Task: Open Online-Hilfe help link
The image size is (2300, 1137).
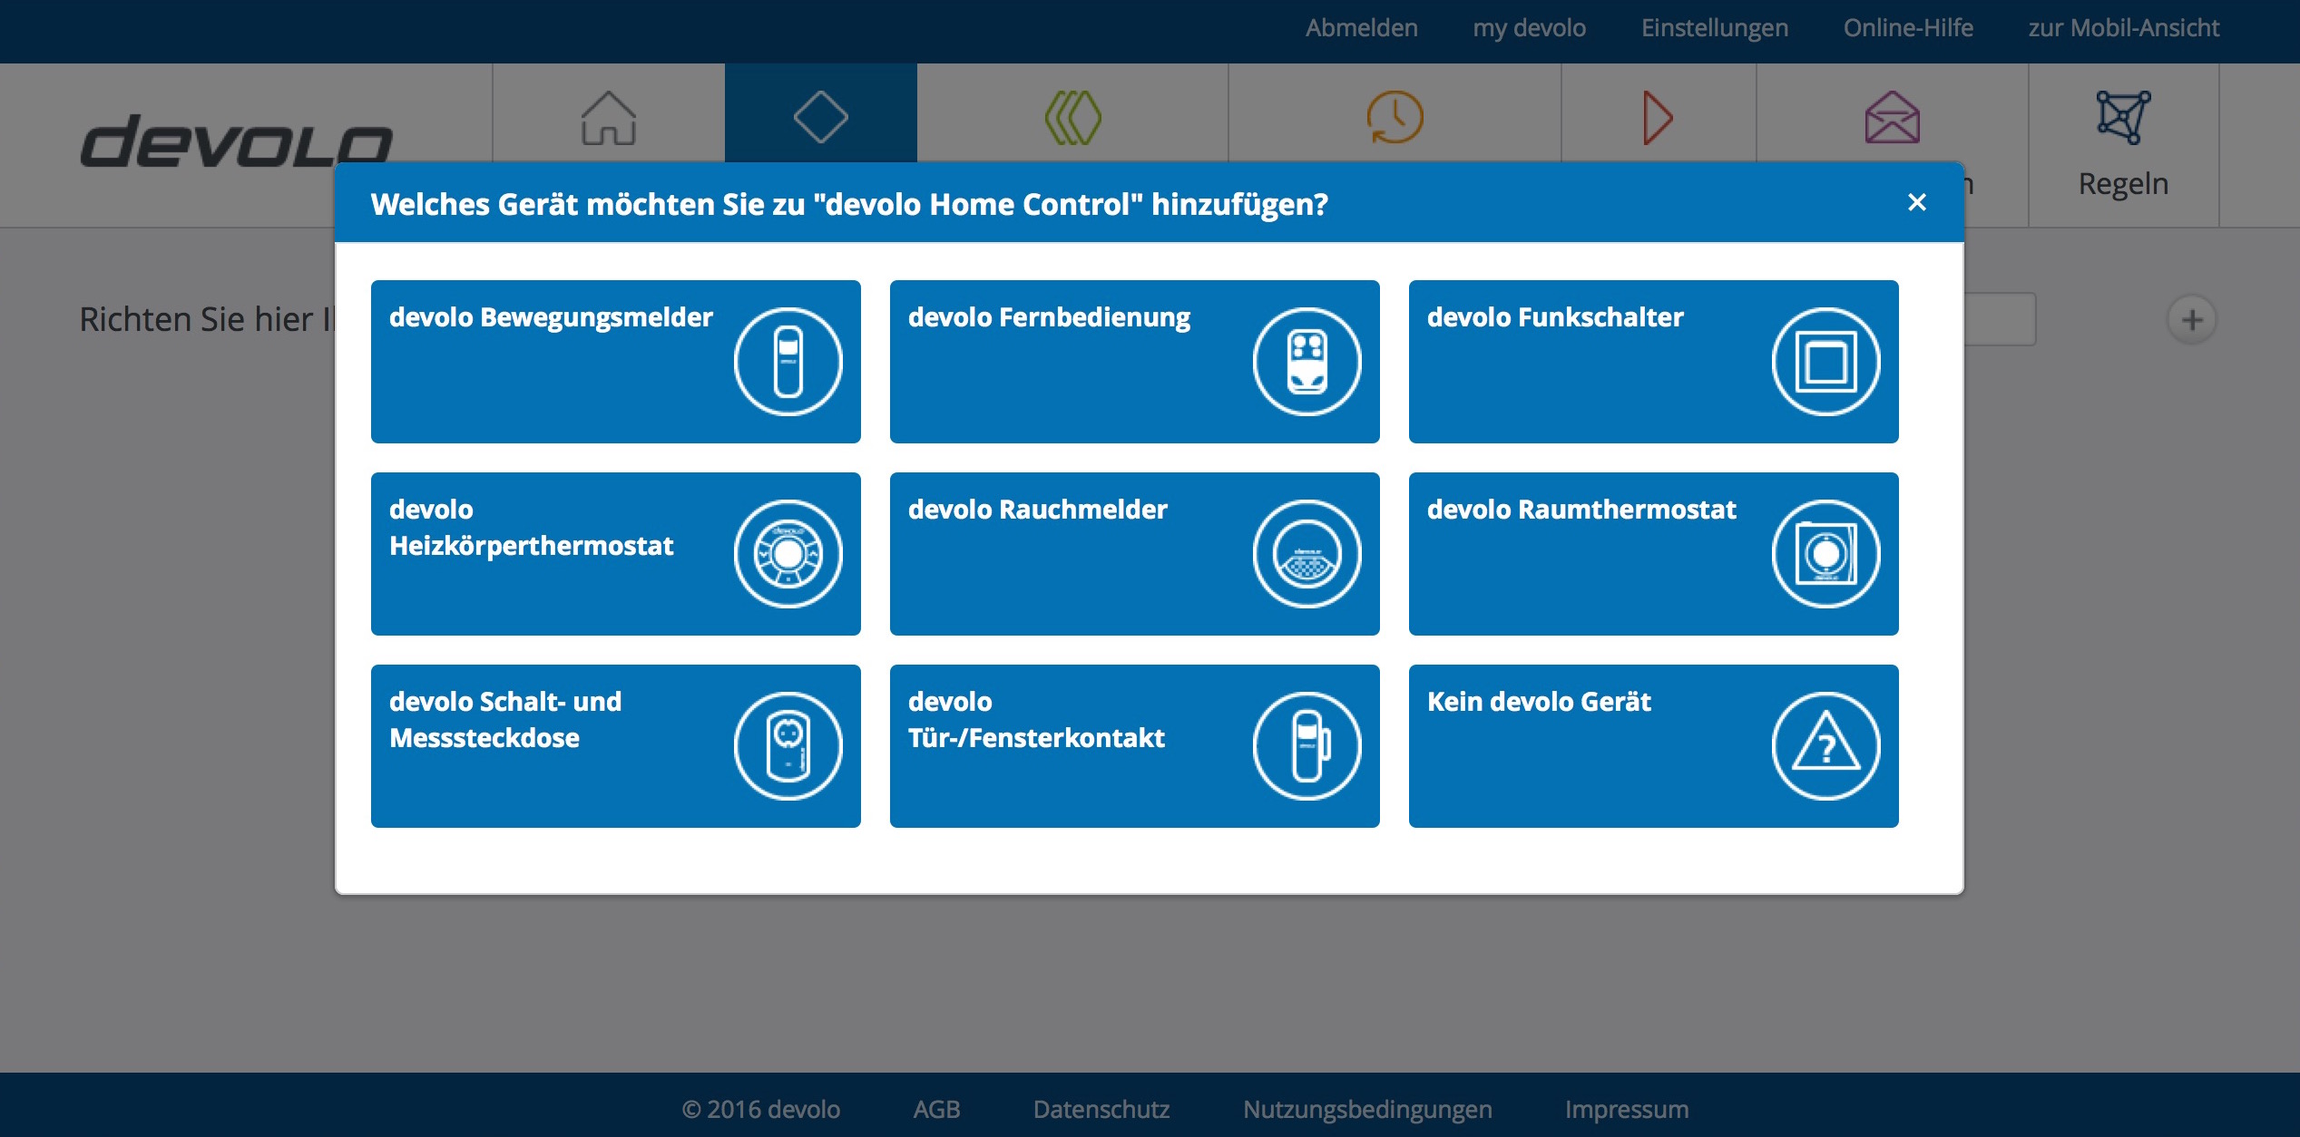Action: pos(1908,28)
